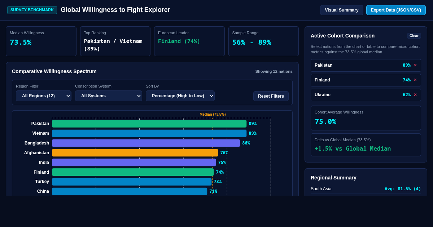Clear the active cohort comparison
The width and height of the screenshot is (433, 227).
(x=414, y=36)
